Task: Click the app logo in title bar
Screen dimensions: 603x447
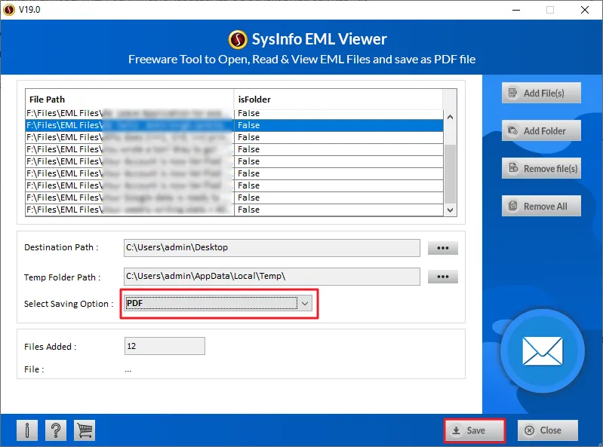Action: tap(9, 10)
